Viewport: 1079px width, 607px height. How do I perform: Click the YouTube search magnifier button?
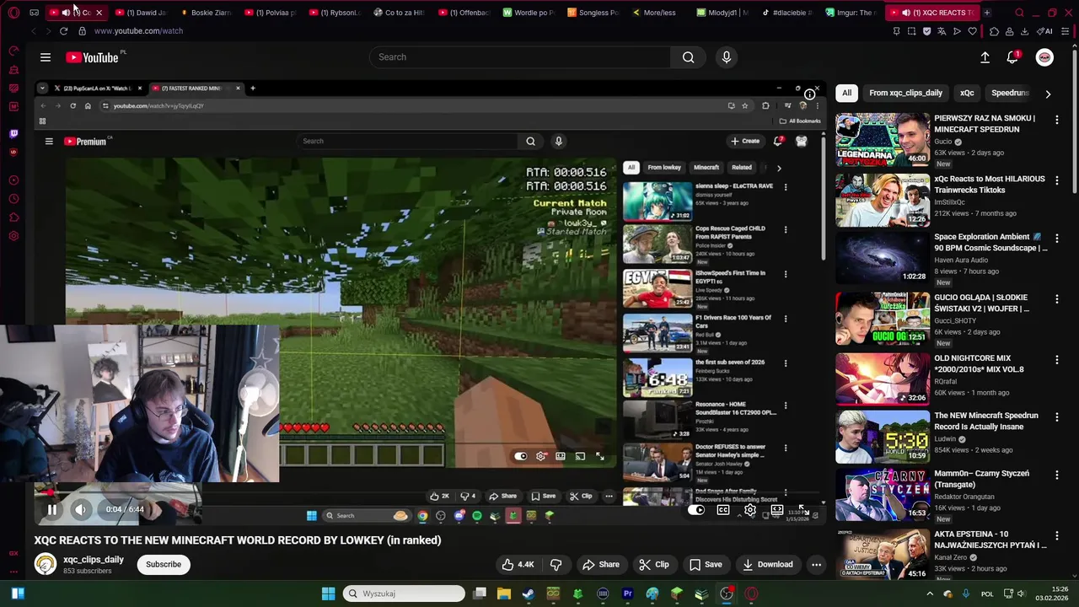688,57
